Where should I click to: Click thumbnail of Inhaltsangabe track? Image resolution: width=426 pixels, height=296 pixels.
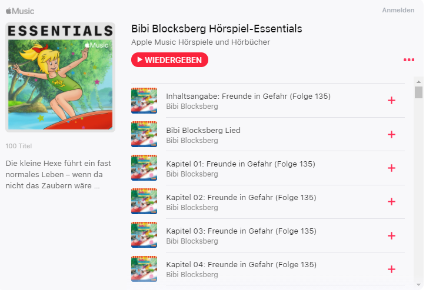point(144,101)
